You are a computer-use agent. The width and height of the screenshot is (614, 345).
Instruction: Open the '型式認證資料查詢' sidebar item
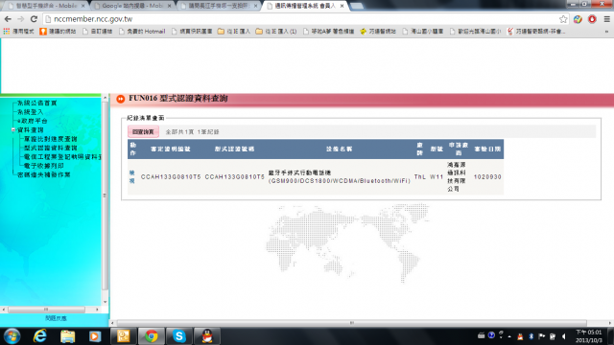[50, 148]
